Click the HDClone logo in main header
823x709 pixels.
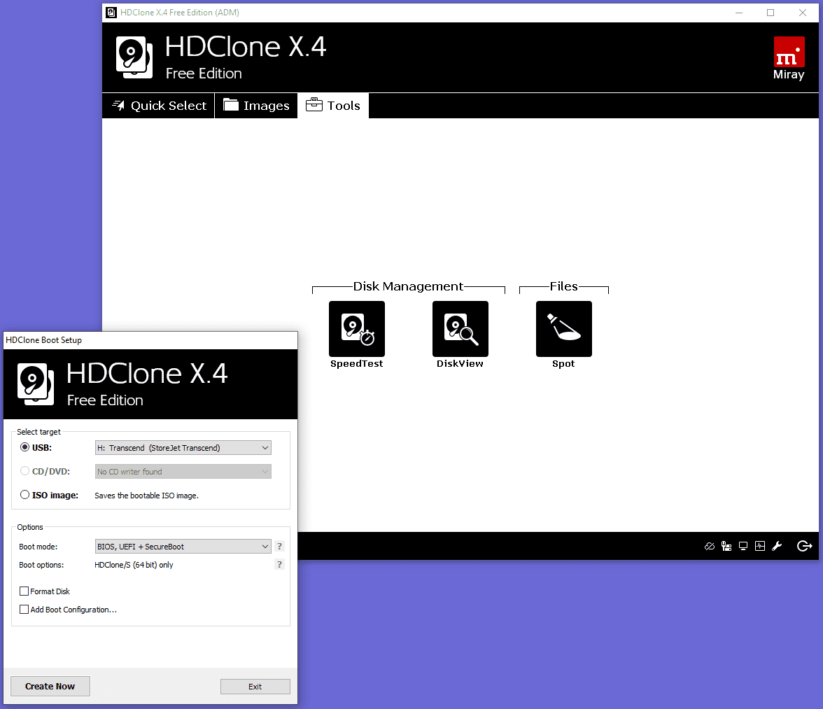(134, 57)
